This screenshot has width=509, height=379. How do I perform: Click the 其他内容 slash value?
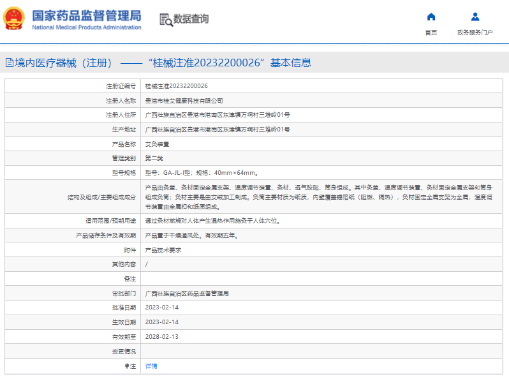point(147,264)
